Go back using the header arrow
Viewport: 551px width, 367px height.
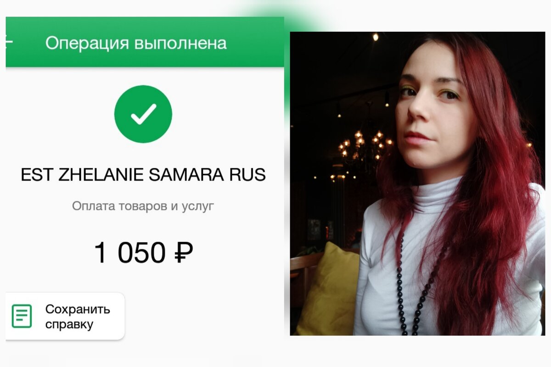pyautogui.click(x=9, y=42)
